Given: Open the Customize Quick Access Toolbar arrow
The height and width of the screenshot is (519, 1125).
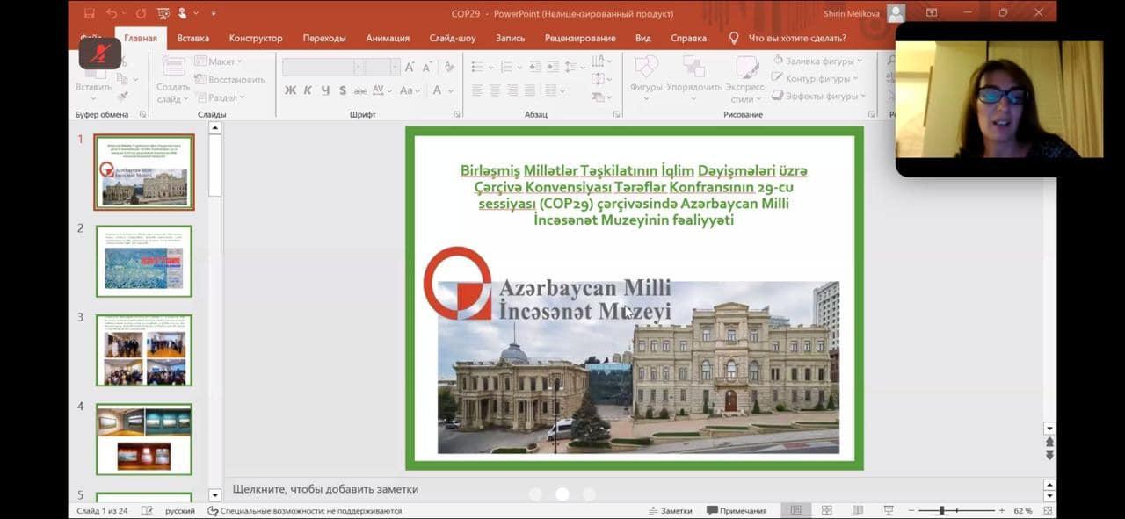Looking at the screenshot, I should point(214,14).
